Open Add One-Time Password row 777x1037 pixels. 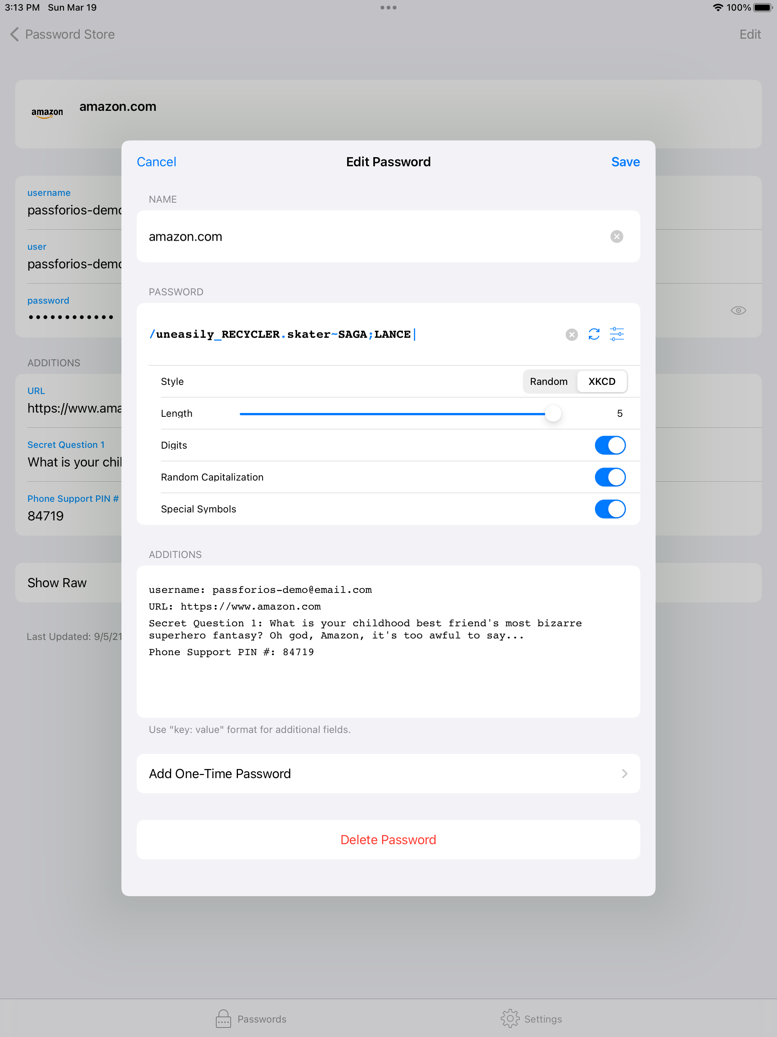click(388, 774)
